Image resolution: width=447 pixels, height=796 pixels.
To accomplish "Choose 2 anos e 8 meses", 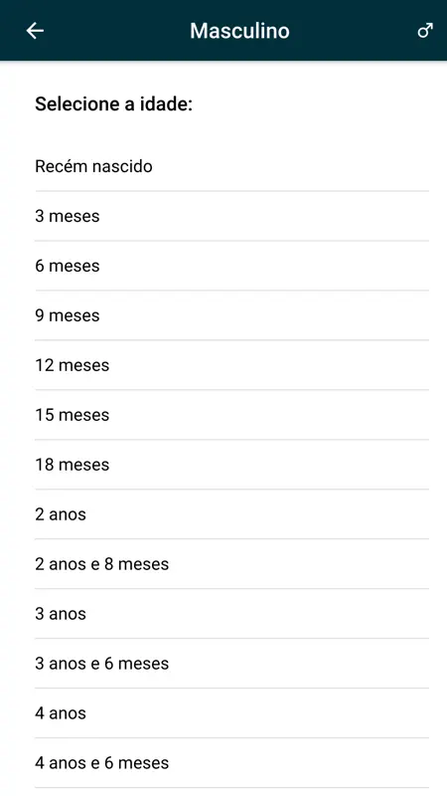I will pyautogui.click(x=232, y=564).
